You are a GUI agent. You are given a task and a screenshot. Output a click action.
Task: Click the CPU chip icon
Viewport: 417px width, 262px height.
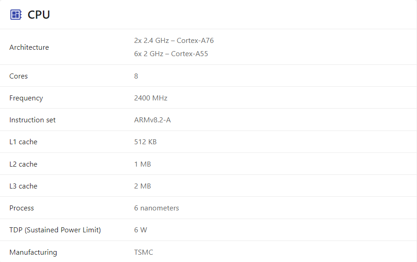(x=16, y=15)
